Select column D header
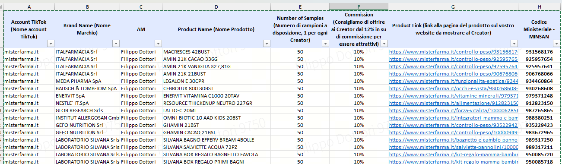562x164 pixels. [216, 6]
